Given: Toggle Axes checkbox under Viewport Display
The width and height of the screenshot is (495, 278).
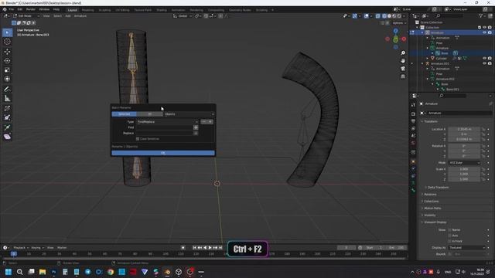Looking at the screenshot, I should click(450, 236).
